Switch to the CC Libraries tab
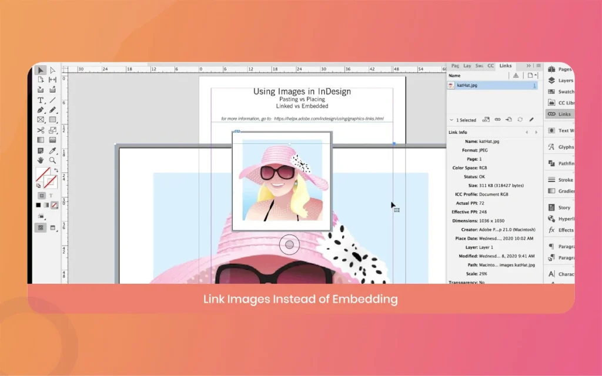Viewport: 602px width, 376px height. pos(491,66)
